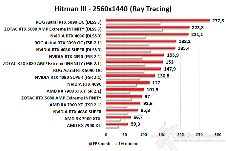
Task: Click the NVIDIA RTX 4090 (DLSS 3) label
Action: [76, 36]
